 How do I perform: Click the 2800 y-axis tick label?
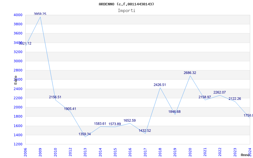point(18,70)
